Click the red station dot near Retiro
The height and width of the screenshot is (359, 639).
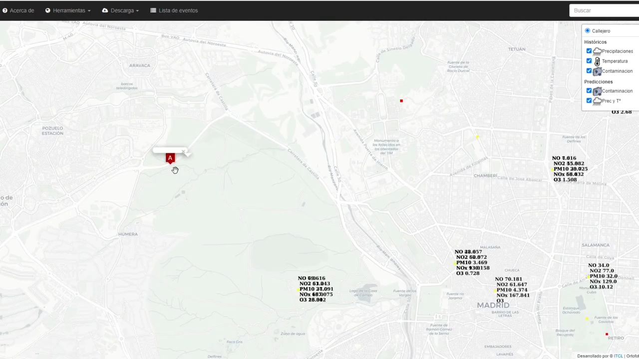(607, 334)
